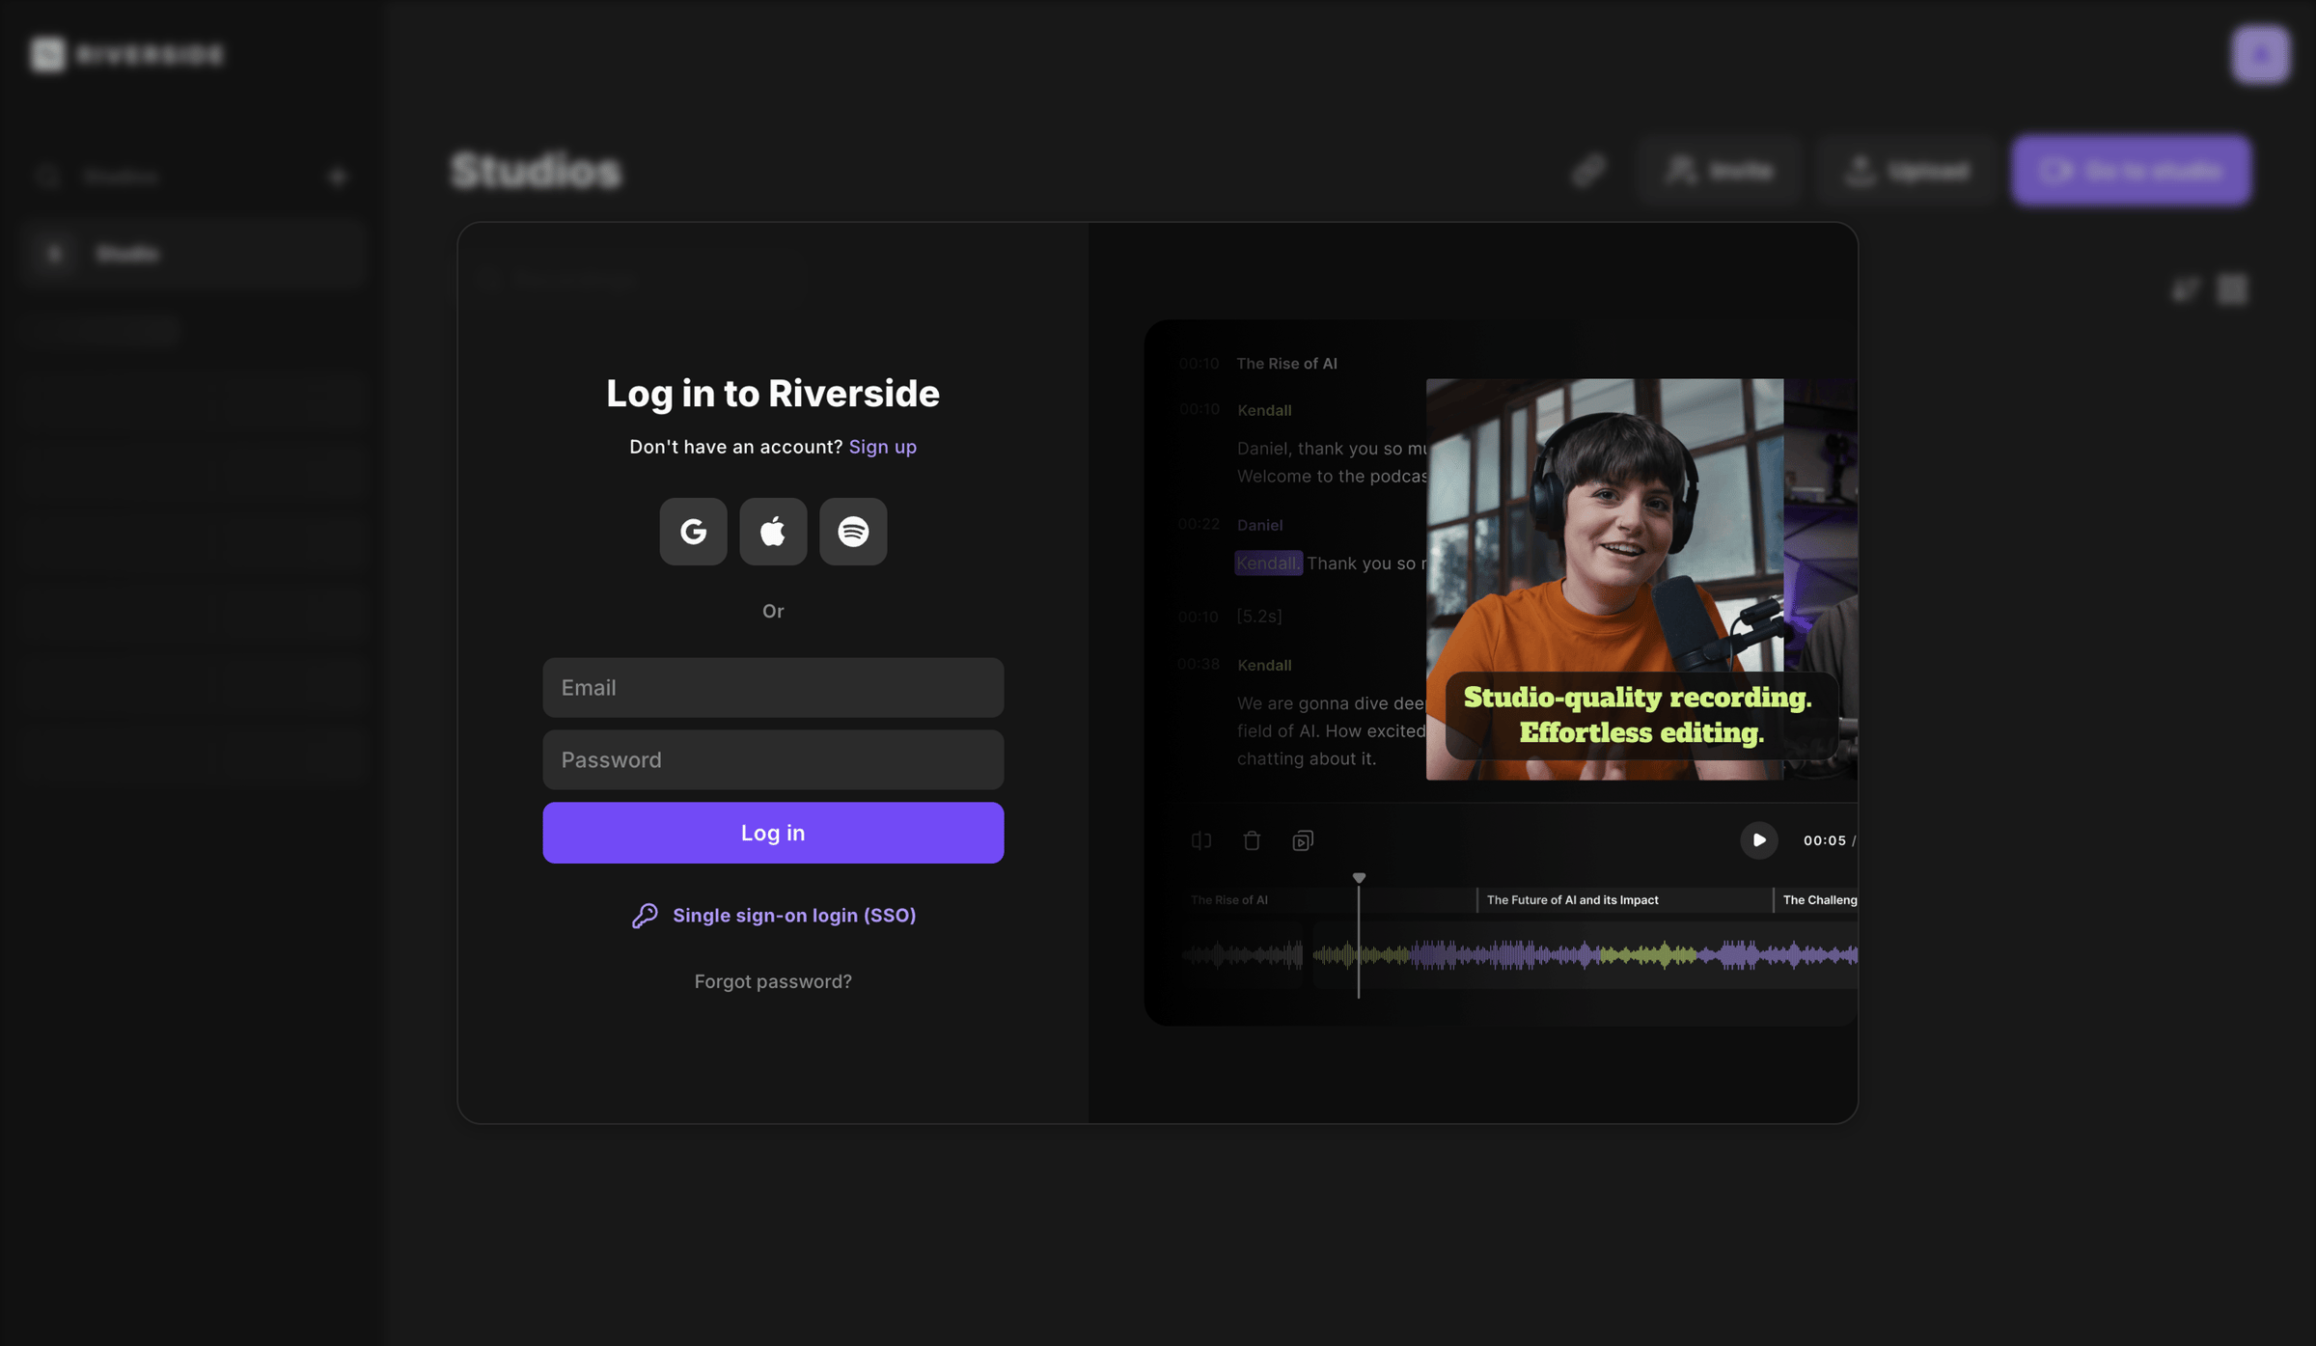Click the Forgot password? link
Screen dimensions: 2316x1346
(x=773, y=981)
